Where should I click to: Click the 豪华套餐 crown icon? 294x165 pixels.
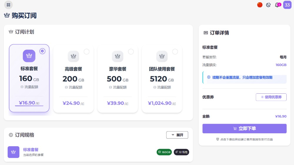point(118,56)
